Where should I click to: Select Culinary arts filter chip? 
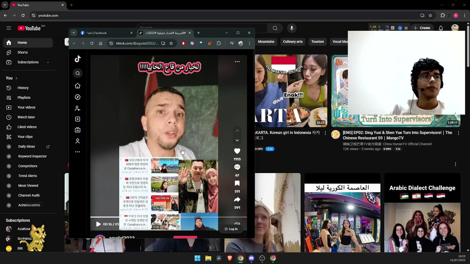click(293, 42)
